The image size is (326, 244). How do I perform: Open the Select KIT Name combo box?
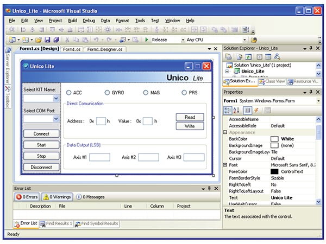[56, 98]
